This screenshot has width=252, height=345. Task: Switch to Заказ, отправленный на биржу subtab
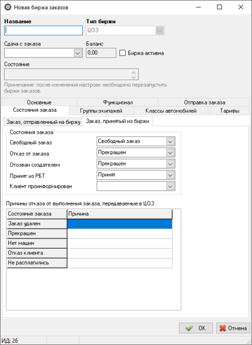point(43,122)
